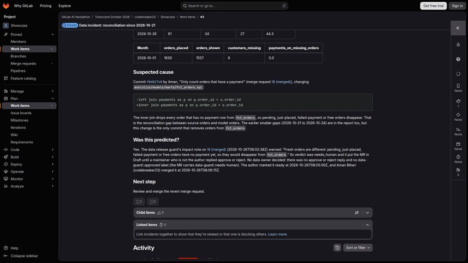Open Pipelines in the sidebar

click(x=18, y=71)
